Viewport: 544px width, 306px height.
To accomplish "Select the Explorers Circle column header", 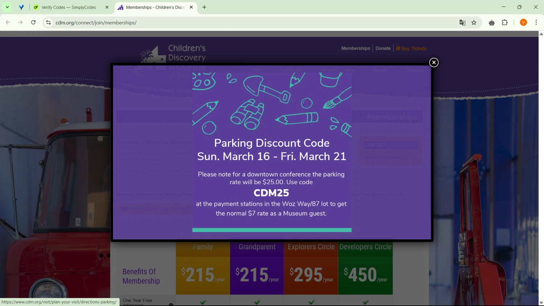I will coord(311,247).
